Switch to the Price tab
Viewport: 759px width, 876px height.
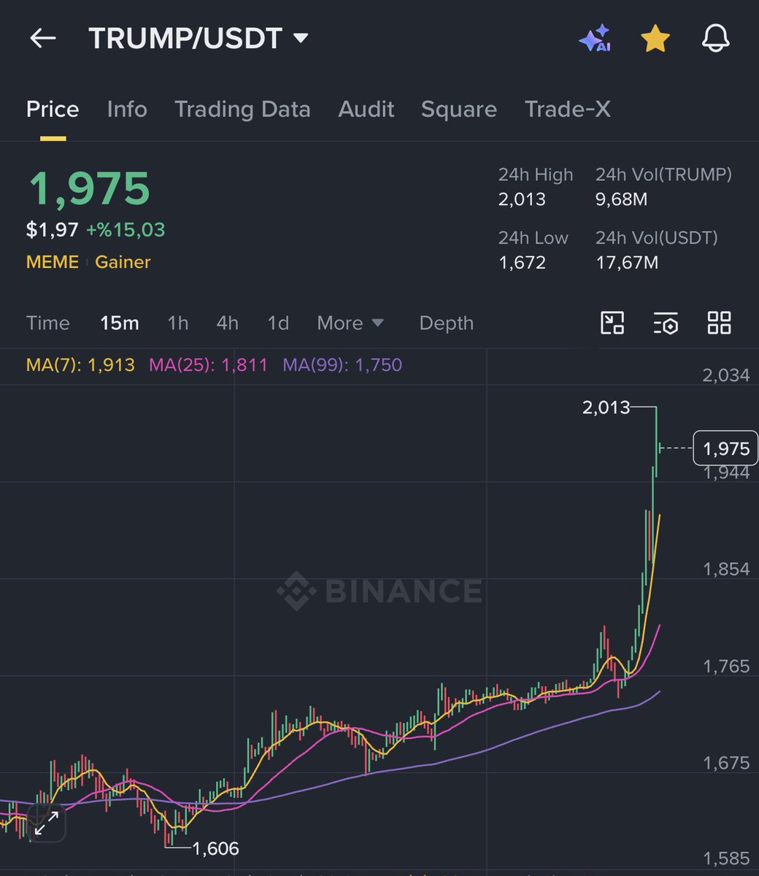coord(53,109)
